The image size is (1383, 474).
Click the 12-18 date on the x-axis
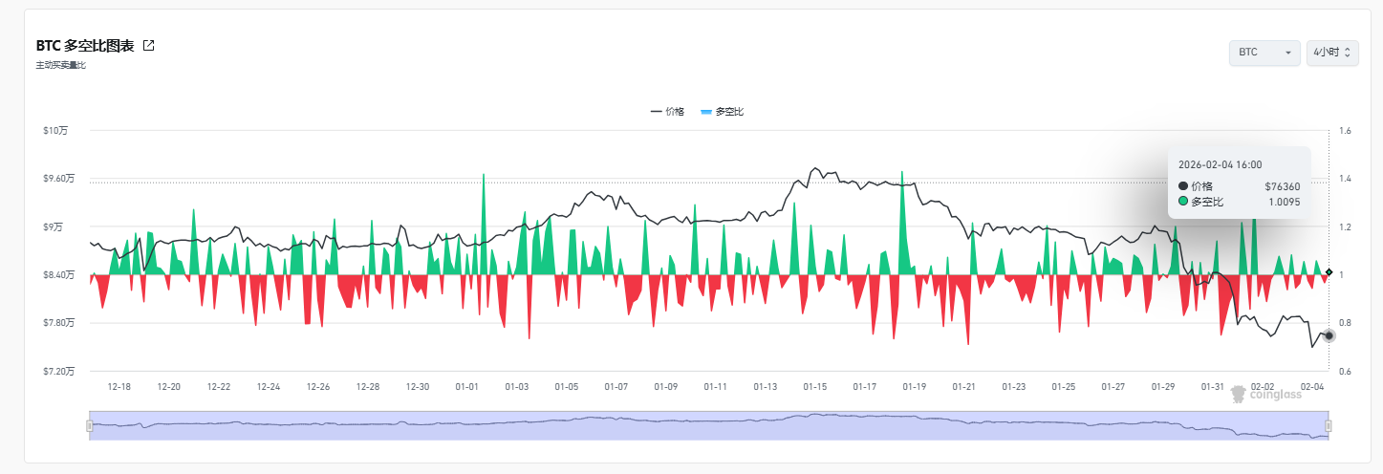coord(119,387)
